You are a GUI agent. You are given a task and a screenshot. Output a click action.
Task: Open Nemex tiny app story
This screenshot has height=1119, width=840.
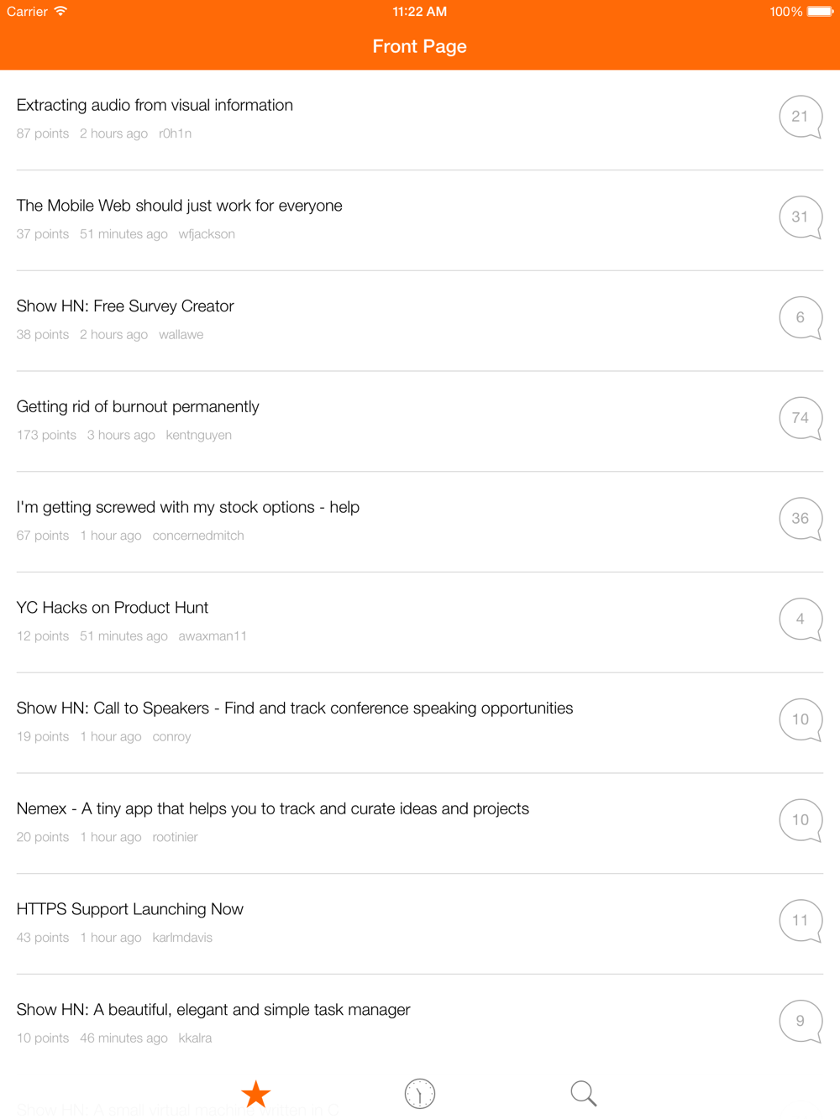pos(273,808)
